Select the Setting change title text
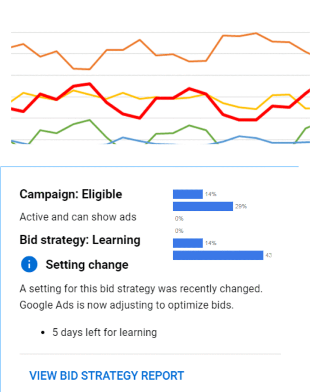The height and width of the screenshot is (392, 318). click(87, 265)
